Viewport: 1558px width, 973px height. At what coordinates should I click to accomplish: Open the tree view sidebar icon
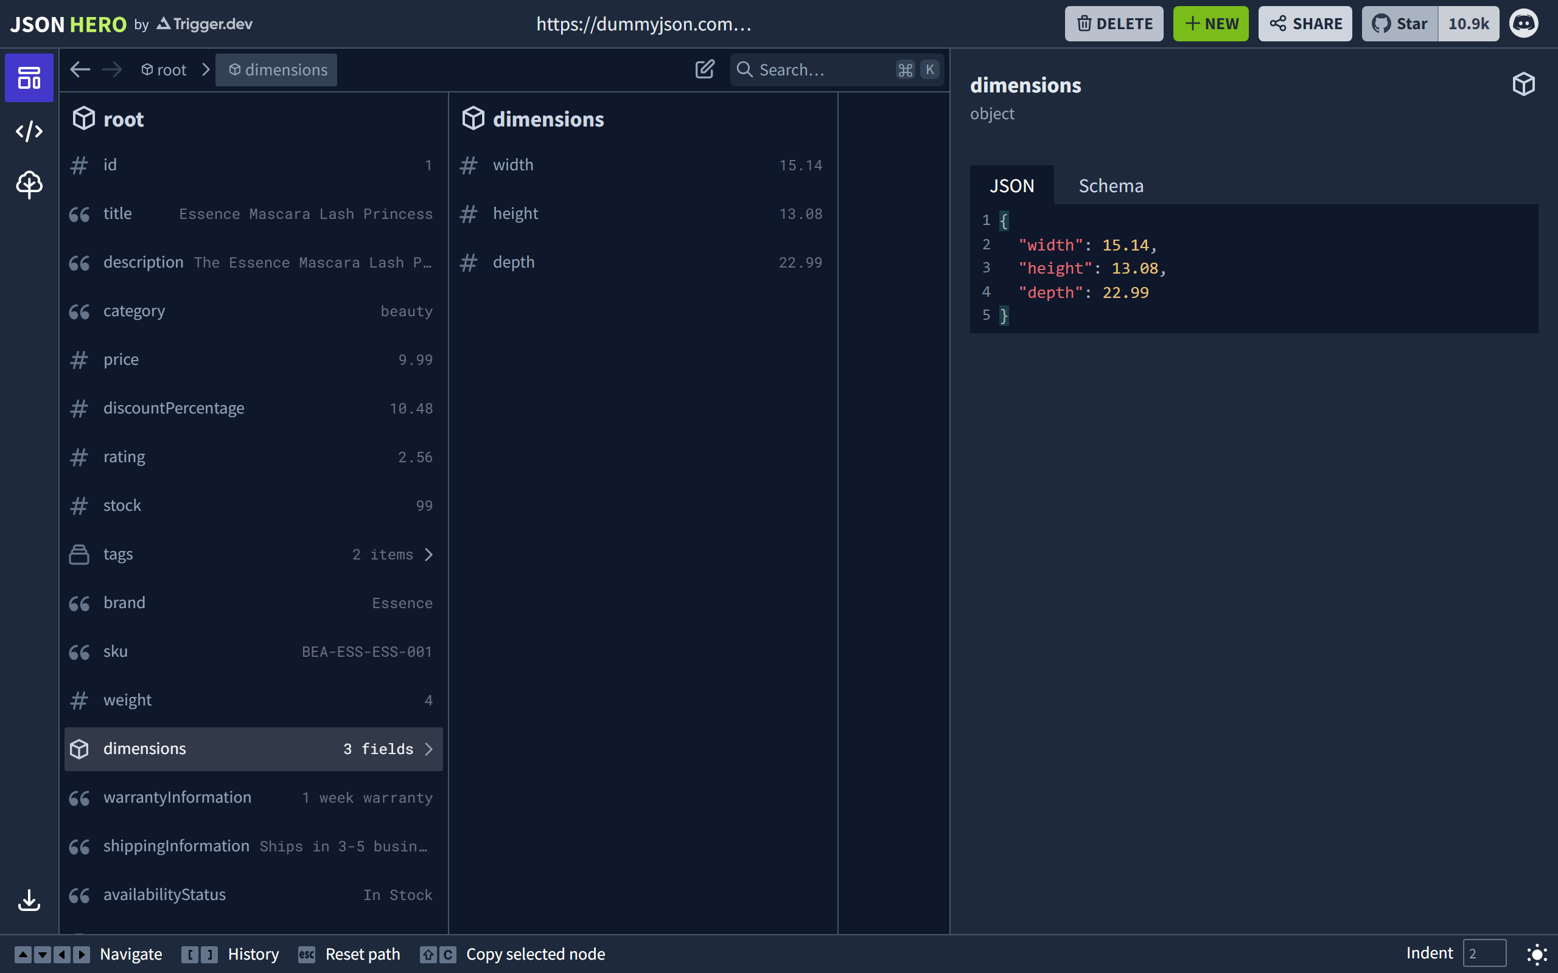(x=29, y=185)
